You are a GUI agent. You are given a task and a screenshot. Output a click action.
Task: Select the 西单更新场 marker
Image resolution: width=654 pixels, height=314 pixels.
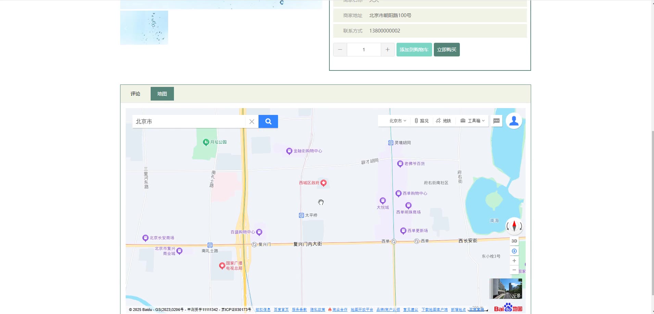tap(403, 231)
